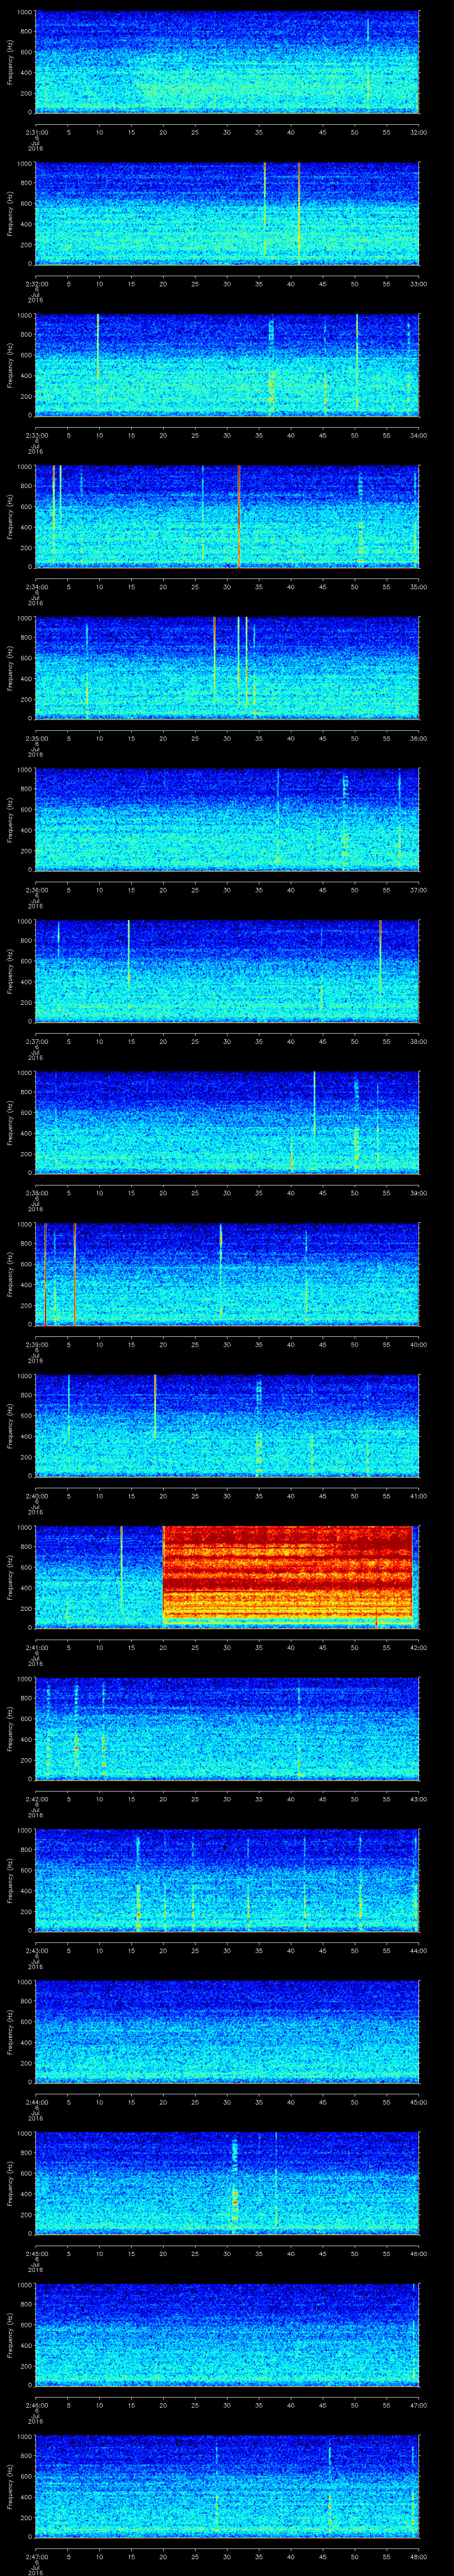The height and width of the screenshot is (2576, 454).
Task: Click the 39:00 end time label
Action: [x=418, y=1193]
